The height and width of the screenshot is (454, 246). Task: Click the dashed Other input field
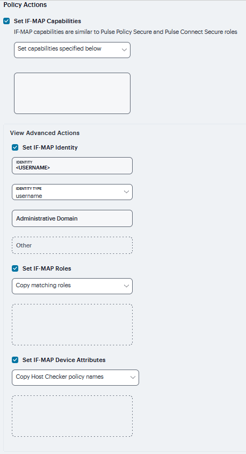point(73,245)
